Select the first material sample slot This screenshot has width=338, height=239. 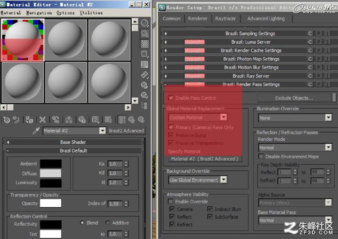23,40
